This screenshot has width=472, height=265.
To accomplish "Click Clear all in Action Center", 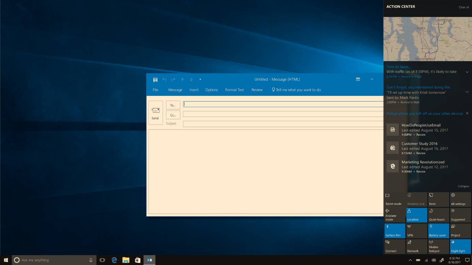I will tap(463, 7).
